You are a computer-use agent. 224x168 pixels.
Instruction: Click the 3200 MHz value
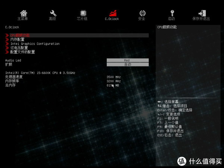click(113, 81)
